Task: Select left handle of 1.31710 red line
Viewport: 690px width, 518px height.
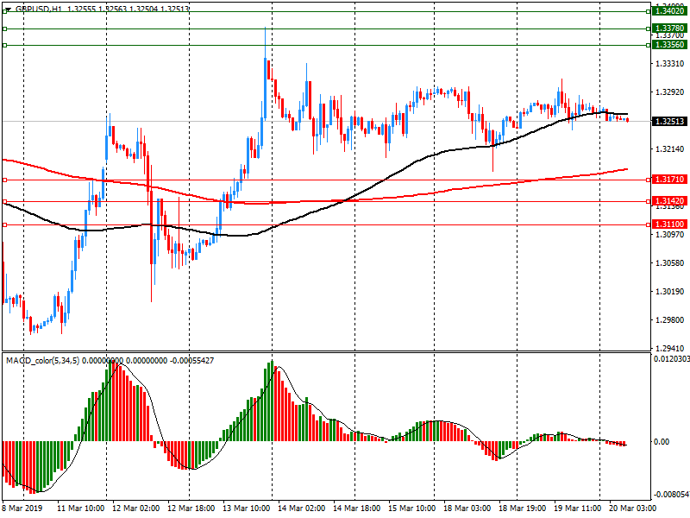Action: tap(5, 180)
